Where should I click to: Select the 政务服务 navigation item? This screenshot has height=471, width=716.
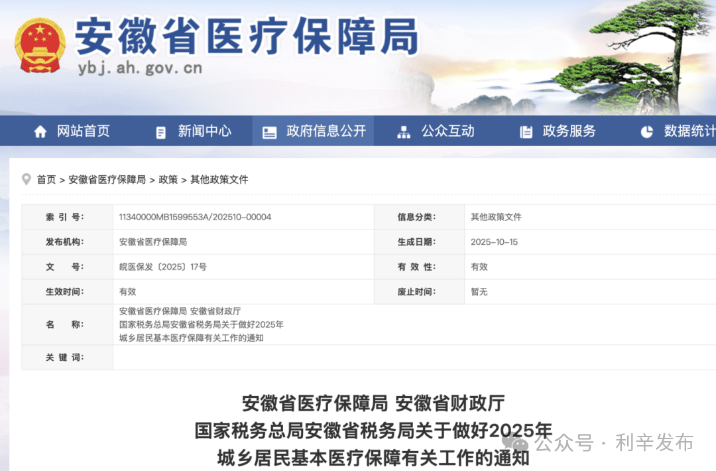click(569, 130)
